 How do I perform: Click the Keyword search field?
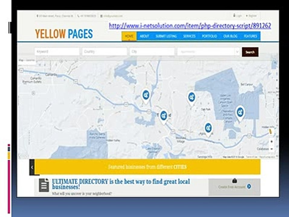[57, 52]
